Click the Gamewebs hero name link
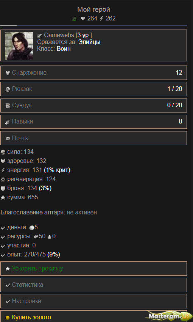193x322 pixels. pyautogui.click(x=59, y=35)
